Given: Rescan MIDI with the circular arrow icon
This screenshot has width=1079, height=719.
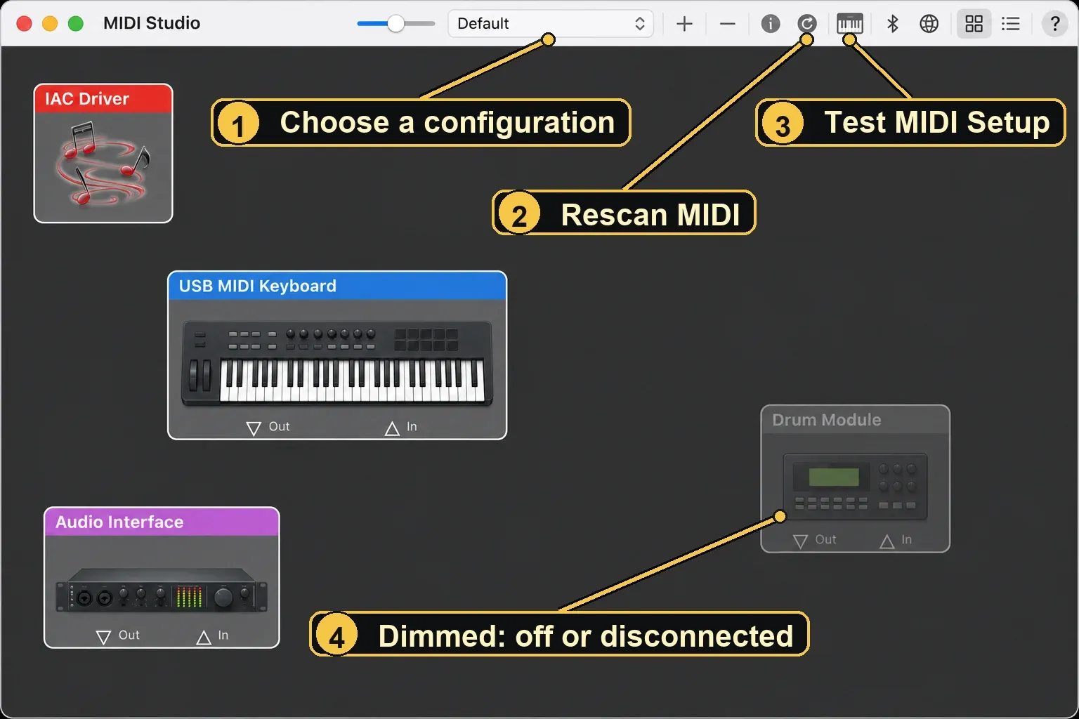Looking at the screenshot, I should [807, 24].
